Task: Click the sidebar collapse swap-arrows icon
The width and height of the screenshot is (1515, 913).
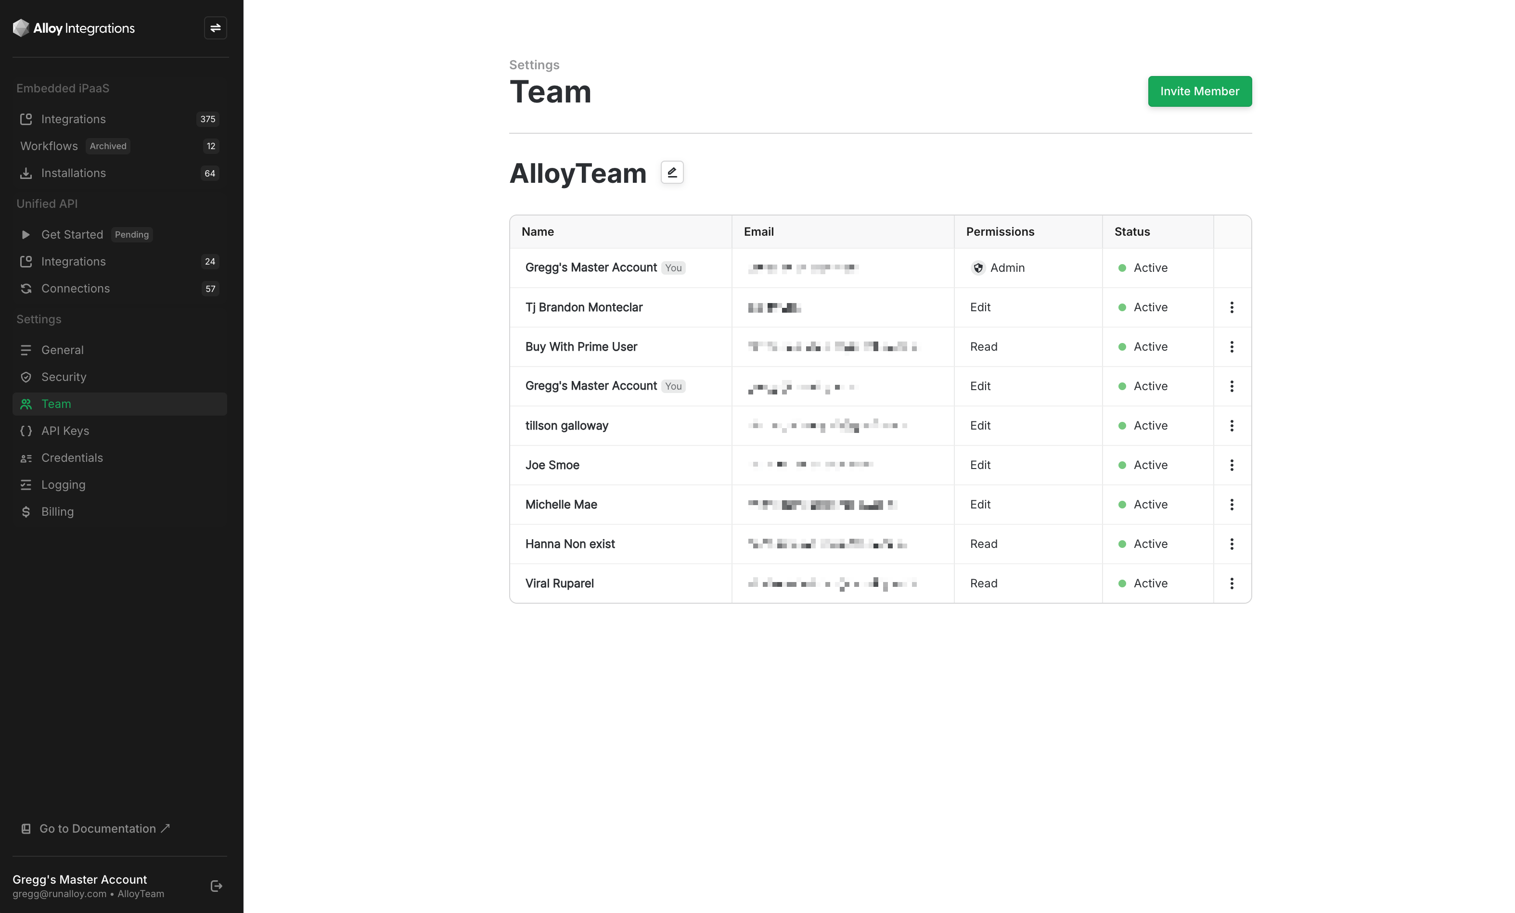Action: pos(215,28)
